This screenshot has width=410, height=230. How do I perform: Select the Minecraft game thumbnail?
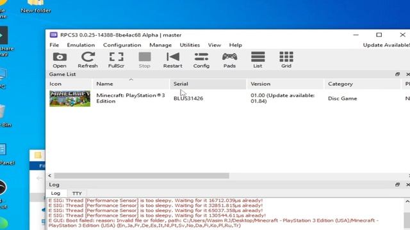(70, 98)
